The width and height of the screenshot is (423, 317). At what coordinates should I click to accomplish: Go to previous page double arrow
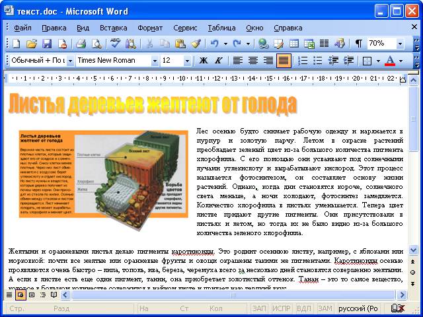(413, 262)
